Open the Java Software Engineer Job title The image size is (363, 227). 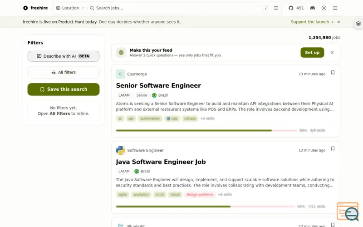click(161, 162)
